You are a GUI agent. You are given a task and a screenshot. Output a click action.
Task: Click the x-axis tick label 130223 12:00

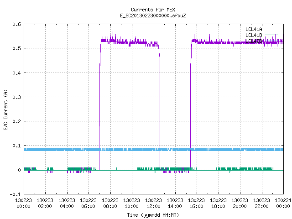coord(153,203)
